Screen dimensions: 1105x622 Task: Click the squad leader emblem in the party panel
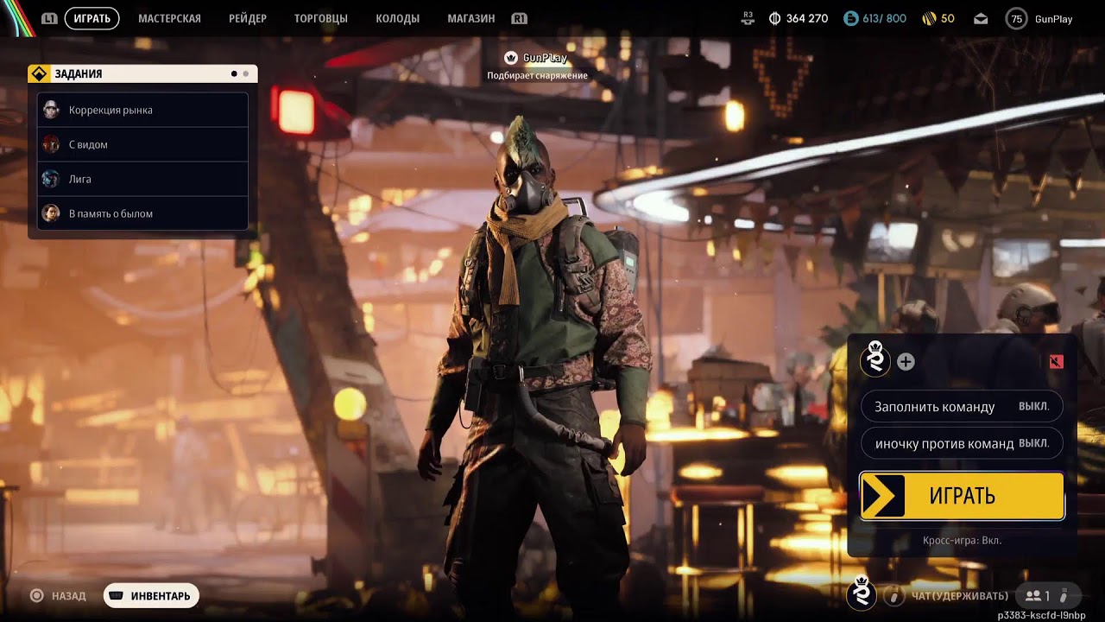[x=875, y=359]
